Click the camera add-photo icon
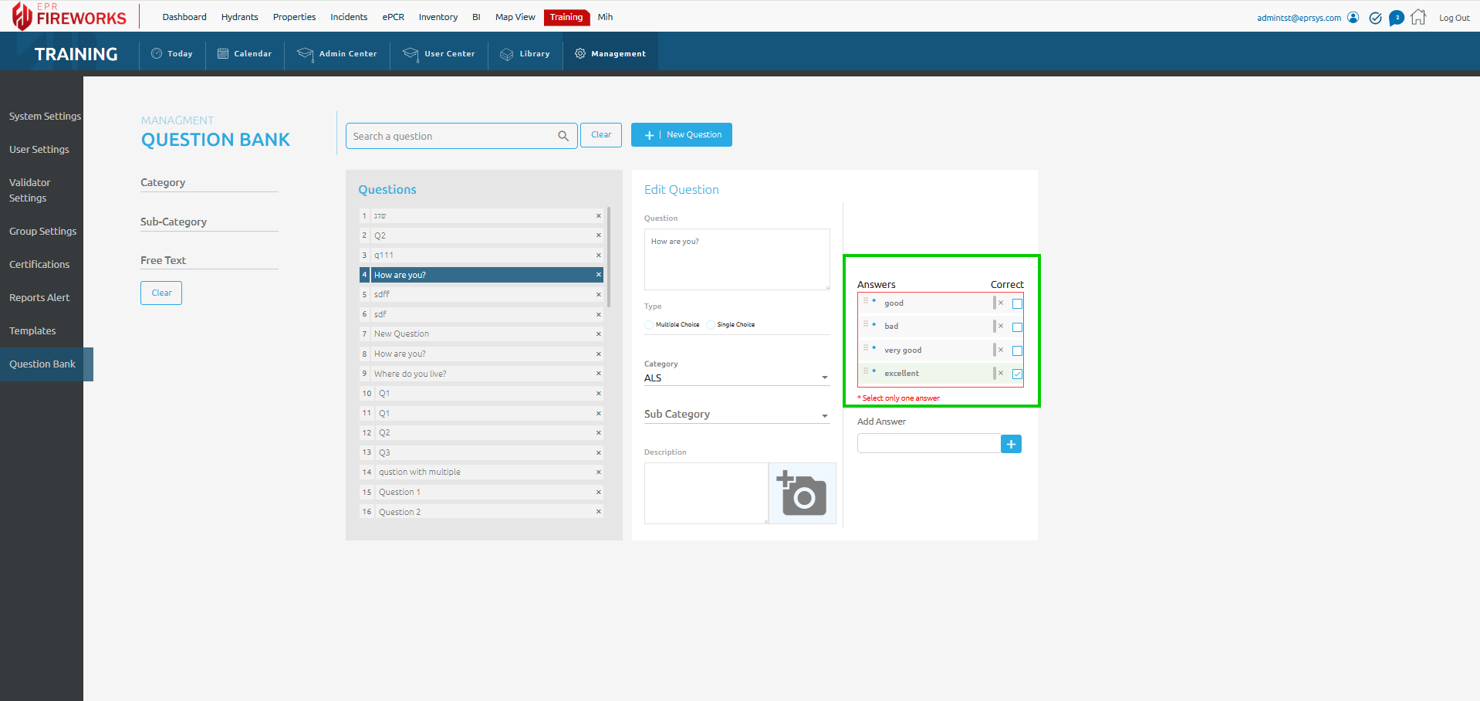1480x701 pixels. point(802,493)
